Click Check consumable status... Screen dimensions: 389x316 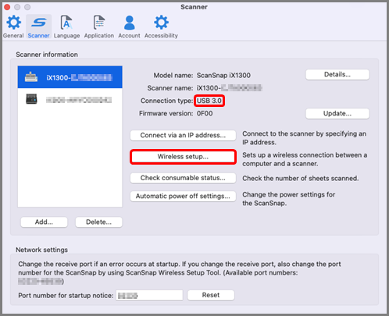pos(183,178)
